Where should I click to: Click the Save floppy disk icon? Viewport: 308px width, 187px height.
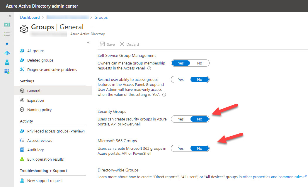tap(102, 44)
